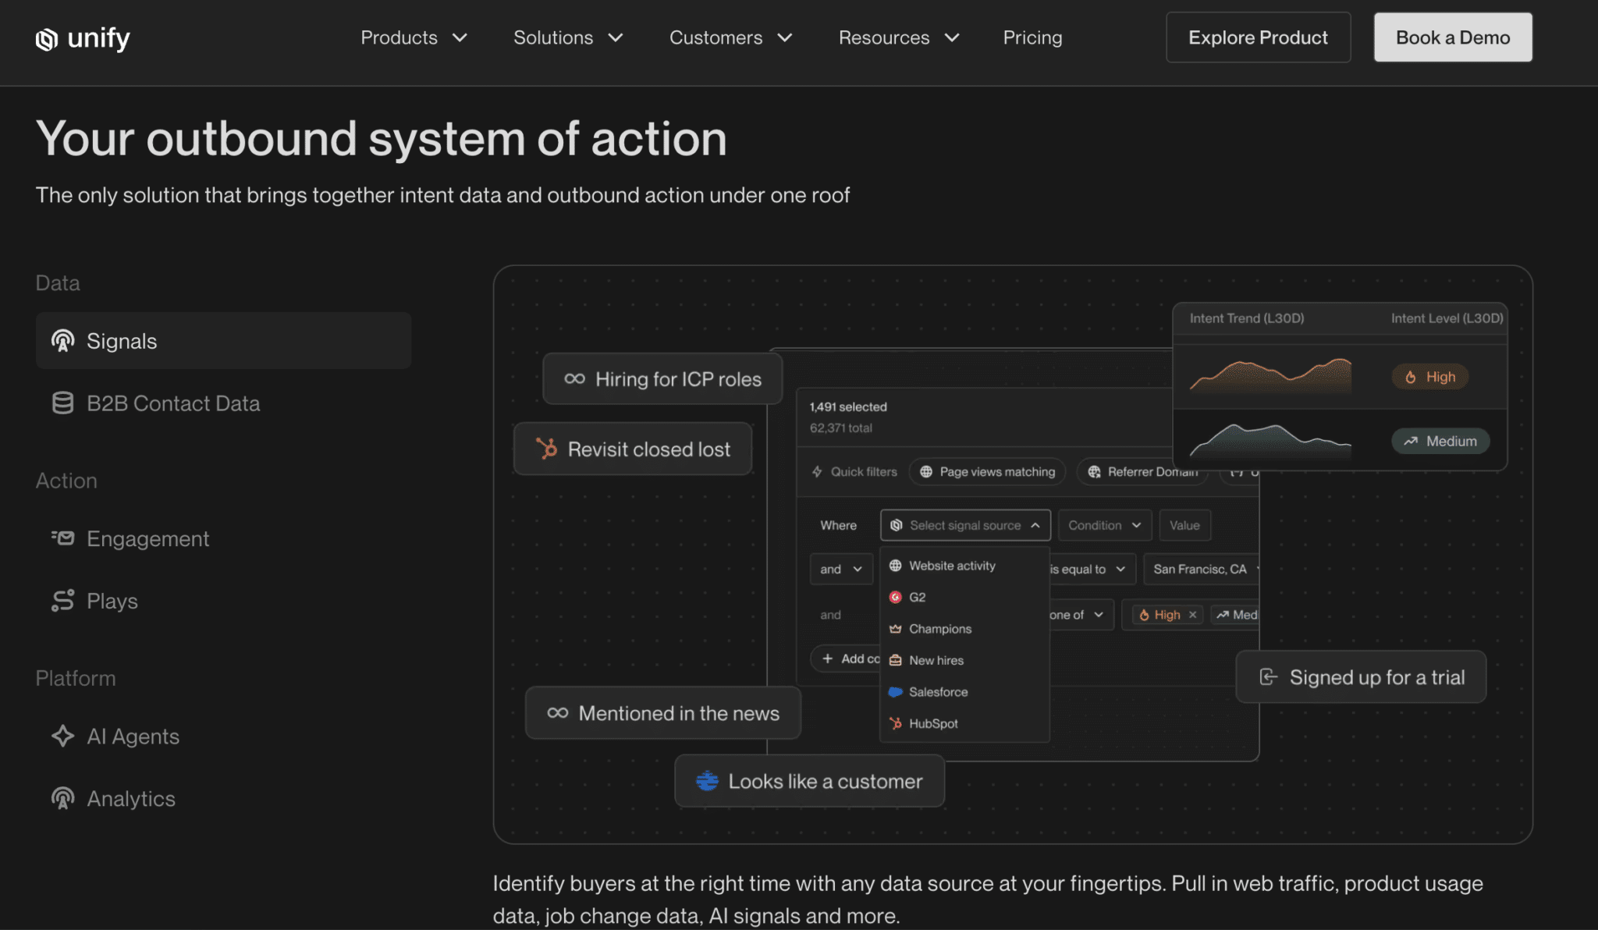Screen dimensions: 1598x930
Task: Click the Plays route icon
Action: coord(63,600)
